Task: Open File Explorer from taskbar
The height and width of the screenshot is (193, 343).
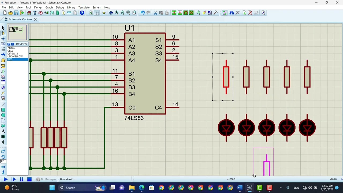Action: (x=132, y=188)
